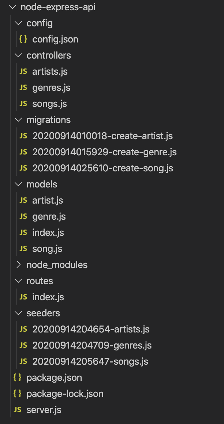Collapse the migrations folder

18,120
